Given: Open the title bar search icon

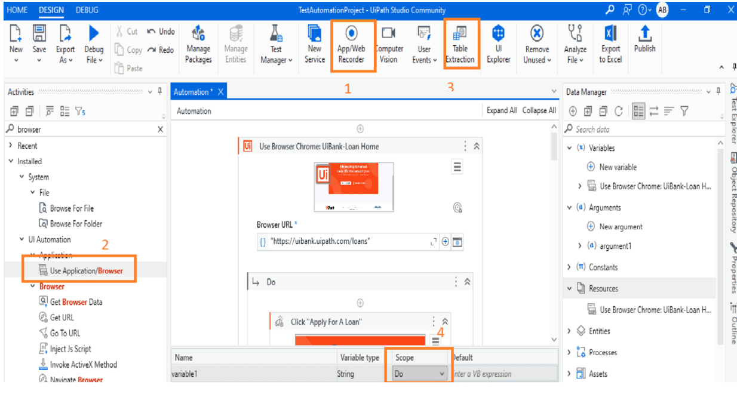Looking at the screenshot, I should click(610, 10).
